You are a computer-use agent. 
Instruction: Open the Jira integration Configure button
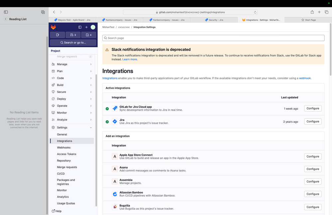312,121
